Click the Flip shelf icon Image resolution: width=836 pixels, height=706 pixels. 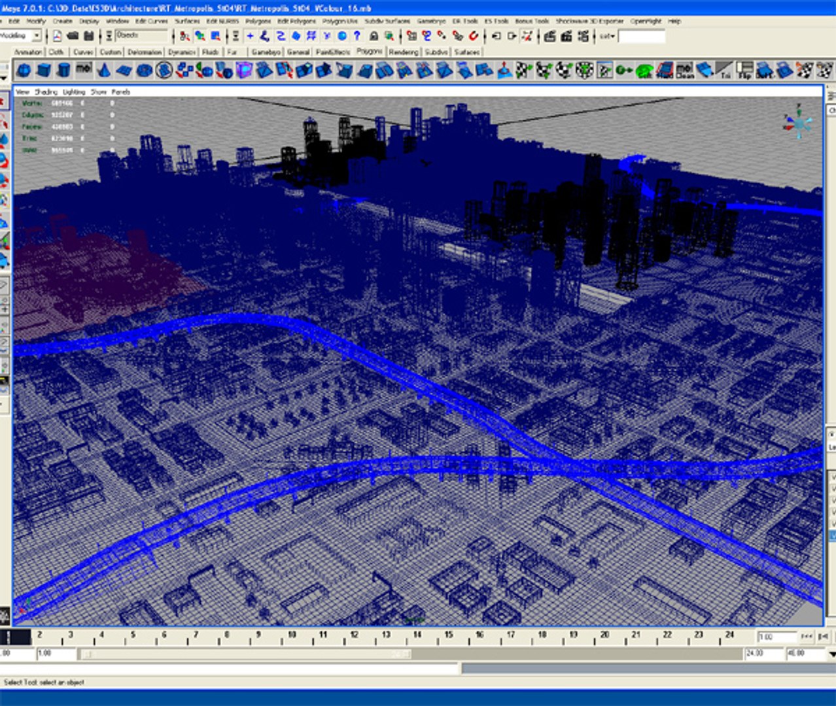click(x=746, y=70)
